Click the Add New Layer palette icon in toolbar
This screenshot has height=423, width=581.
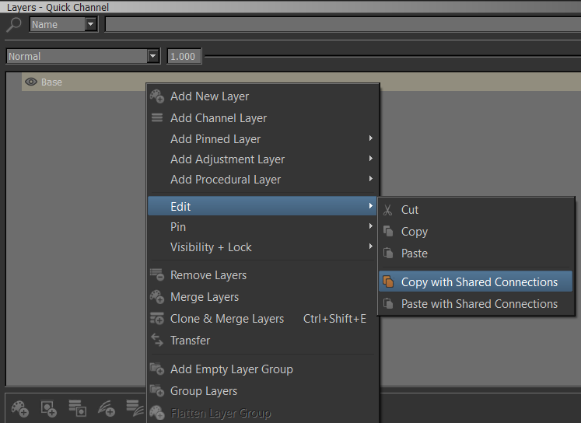(x=19, y=406)
